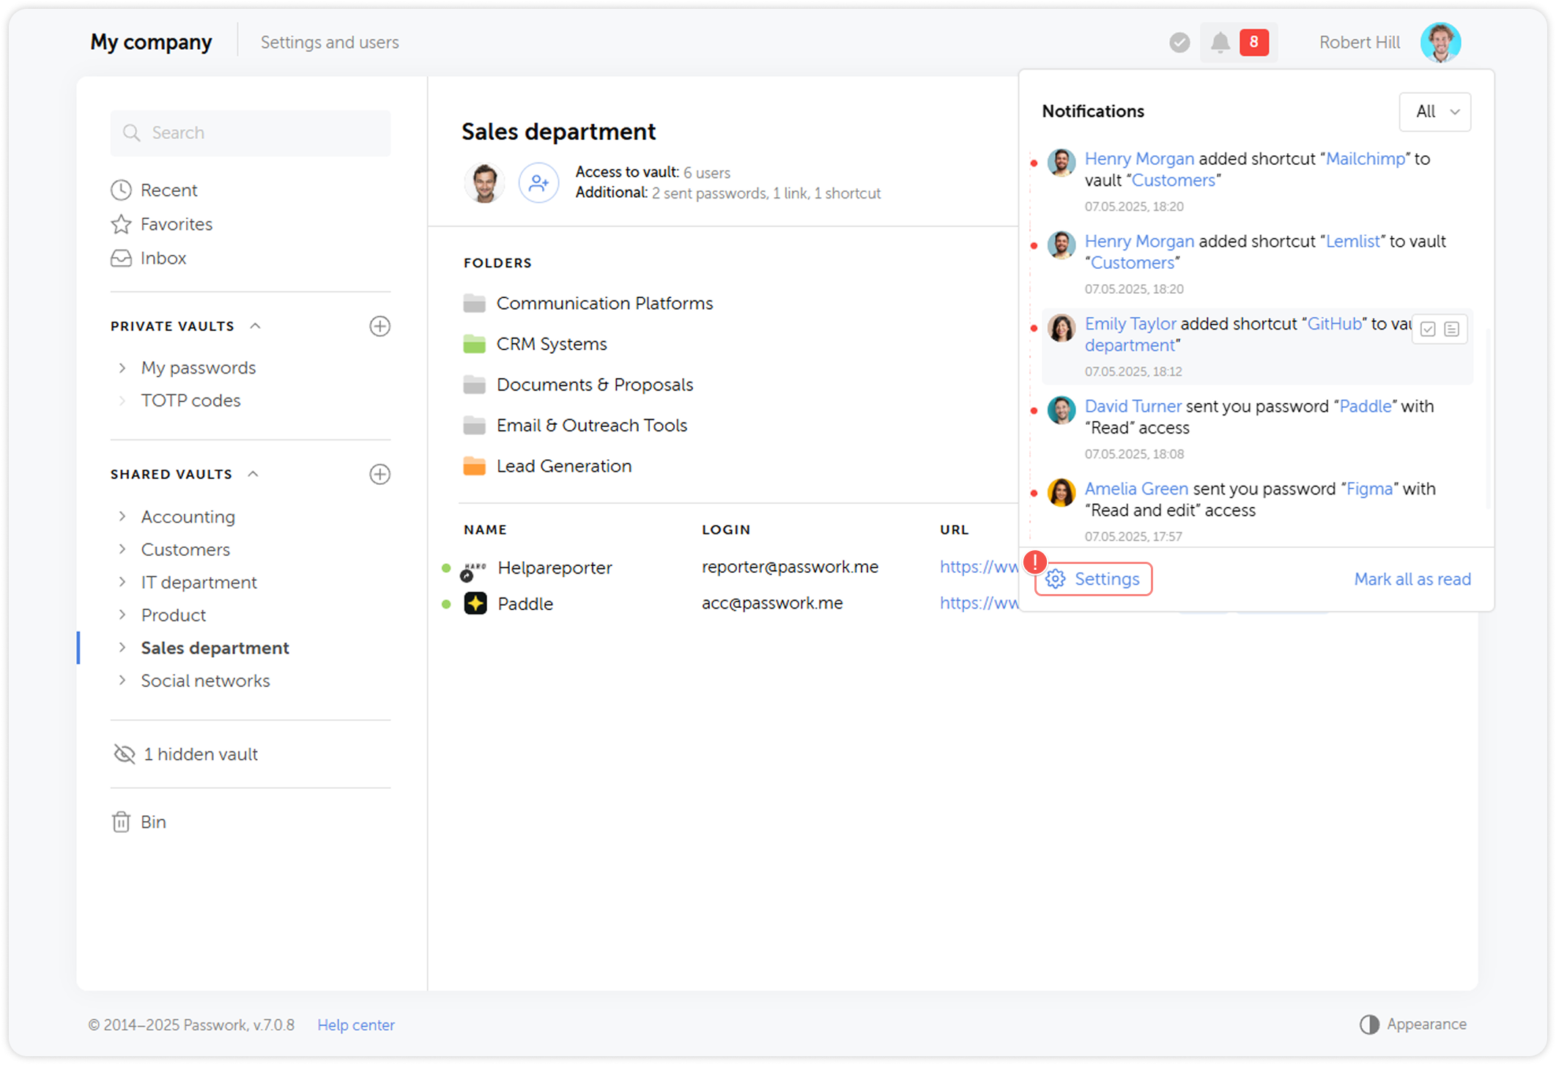The width and height of the screenshot is (1556, 1065).
Task: Open the Help center link
Action: pos(356,1025)
